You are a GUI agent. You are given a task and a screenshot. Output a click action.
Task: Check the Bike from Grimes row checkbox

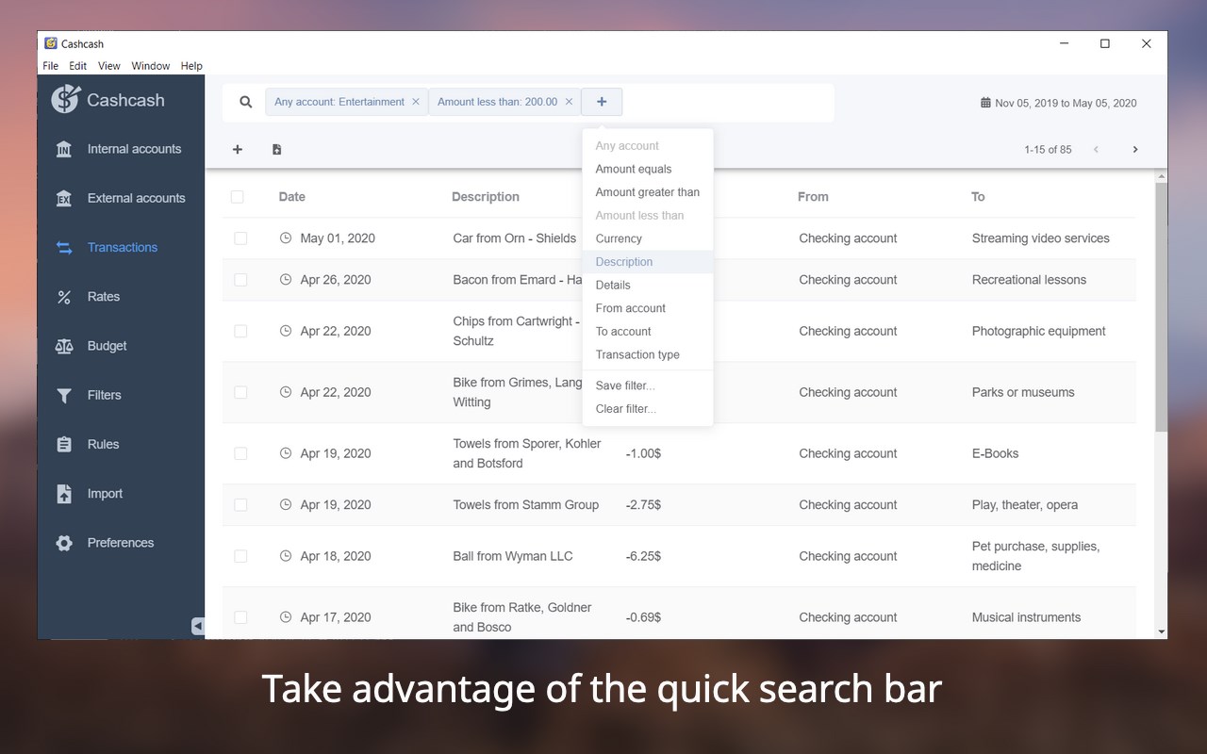click(240, 392)
